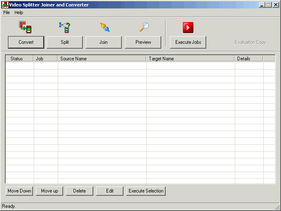Click the Source Name column header

point(101,59)
